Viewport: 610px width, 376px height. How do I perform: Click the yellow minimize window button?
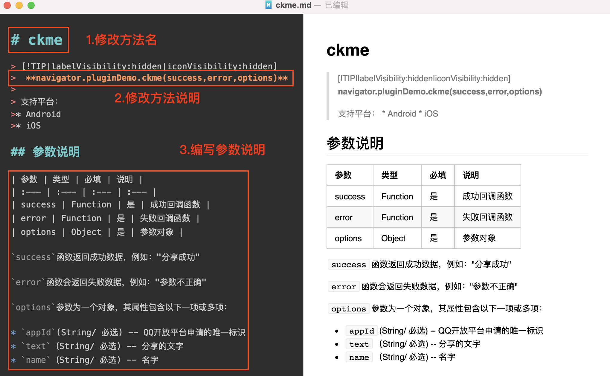click(19, 5)
